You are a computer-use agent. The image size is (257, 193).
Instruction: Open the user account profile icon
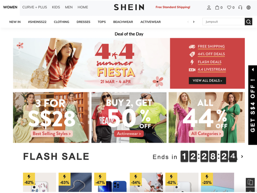point(209,8)
